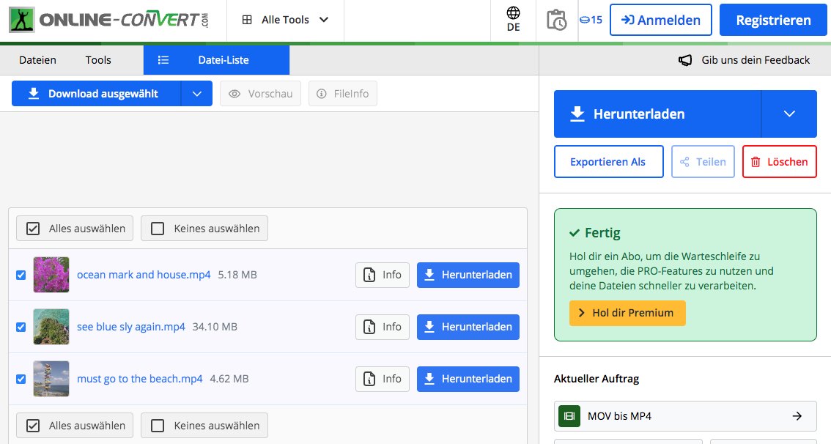
Task: Click the Löschen trash button
Action: [779, 162]
